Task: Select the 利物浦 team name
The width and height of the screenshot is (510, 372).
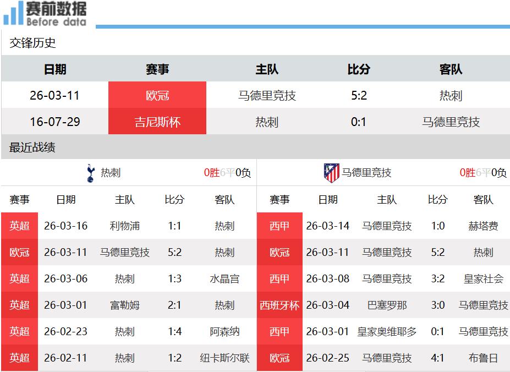Action: point(125,226)
